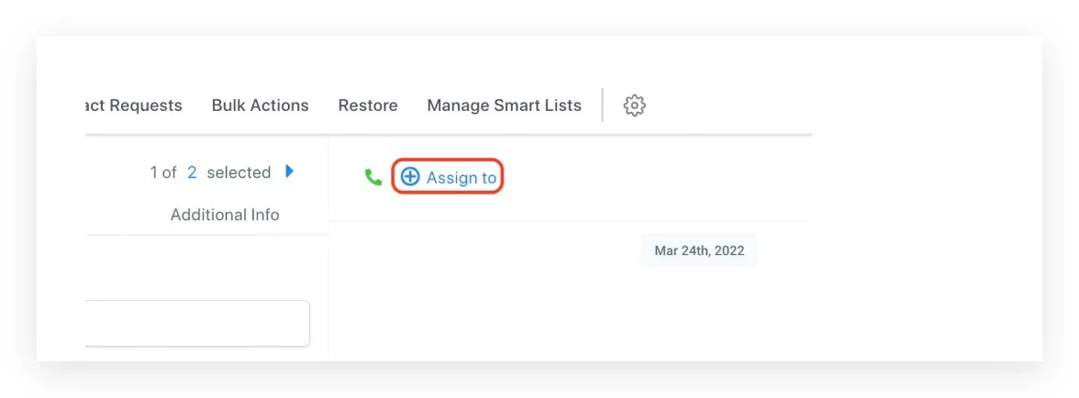The height and width of the screenshot is (398, 1079).
Task: Click the Mar 24th, 2022 date badge
Action: pos(699,251)
